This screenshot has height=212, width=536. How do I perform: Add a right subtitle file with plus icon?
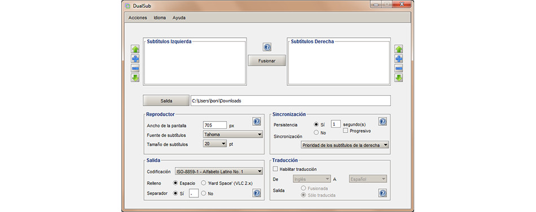pos(398,58)
